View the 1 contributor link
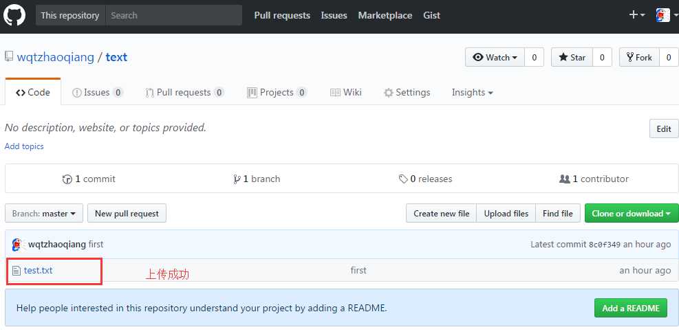 click(x=594, y=179)
